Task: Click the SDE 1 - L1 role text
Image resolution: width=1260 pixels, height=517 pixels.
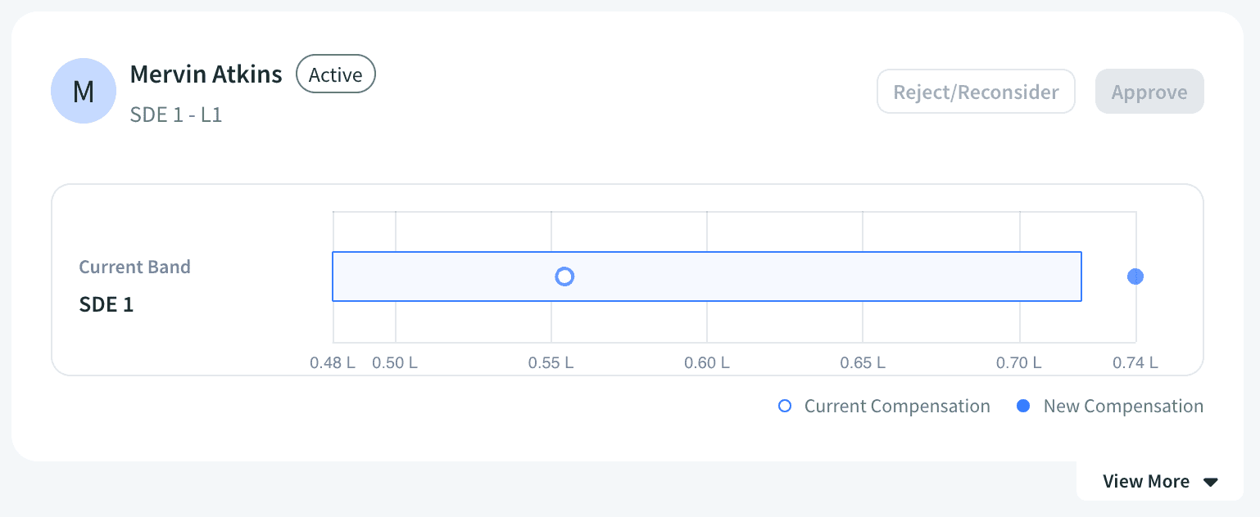Action: click(x=176, y=115)
